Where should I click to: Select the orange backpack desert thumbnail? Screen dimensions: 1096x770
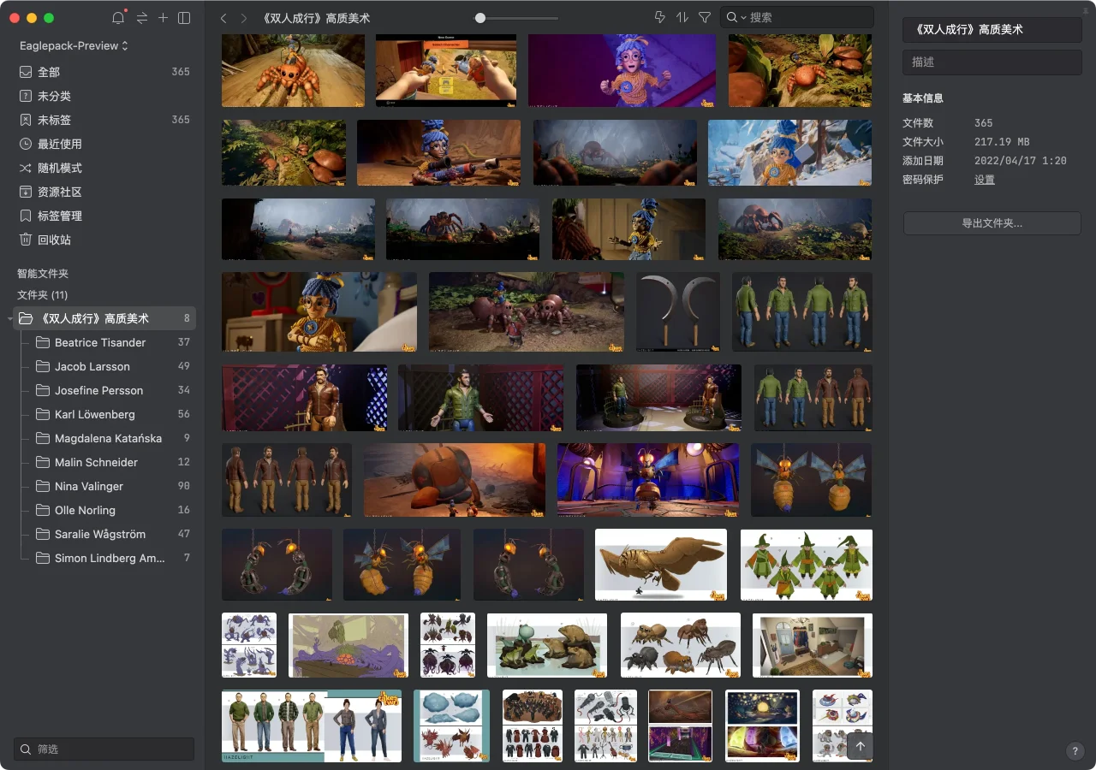(x=455, y=480)
